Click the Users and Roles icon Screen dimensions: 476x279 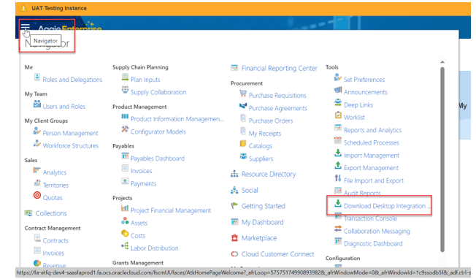[37, 104]
